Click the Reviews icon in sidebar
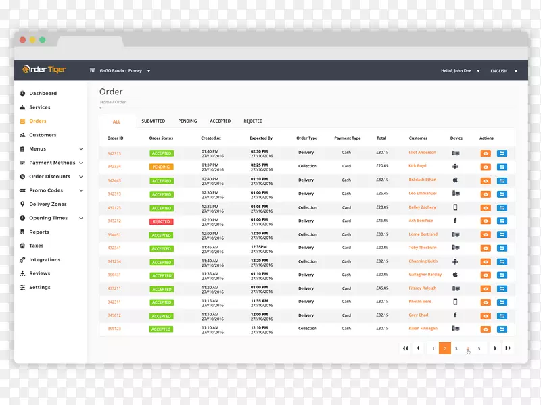 click(x=22, y=273)
